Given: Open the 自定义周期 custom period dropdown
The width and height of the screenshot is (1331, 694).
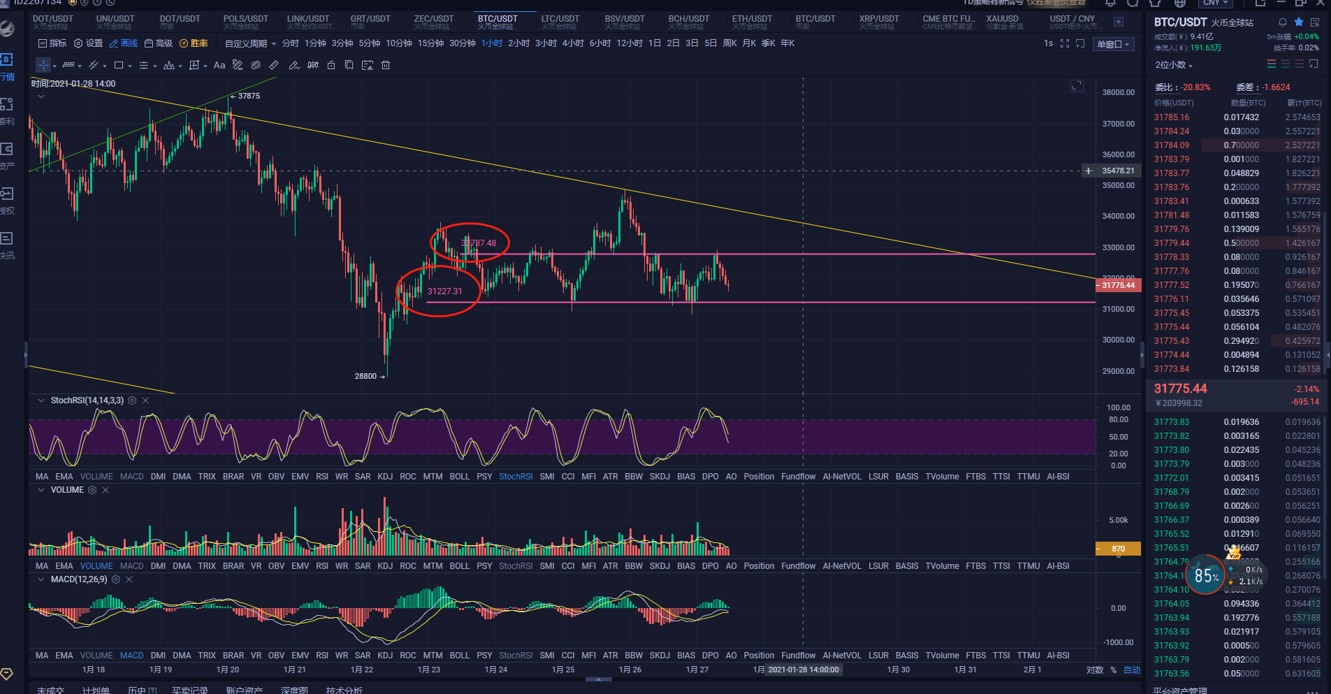Looking at the screenshot, I should click(250, 43).
